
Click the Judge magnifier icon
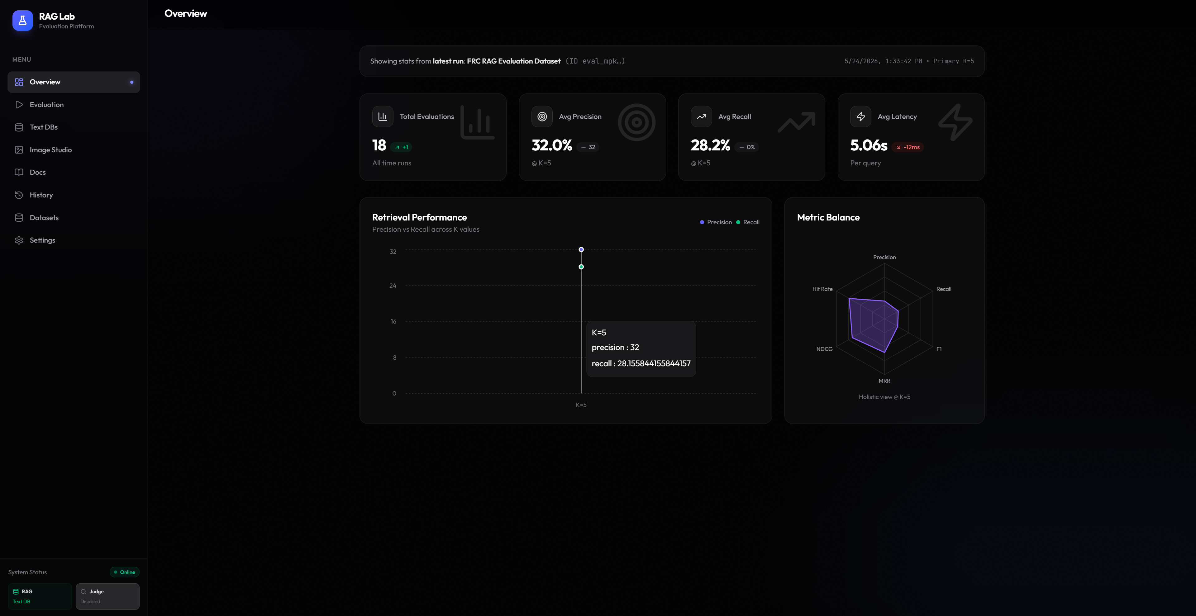(83, 591)
